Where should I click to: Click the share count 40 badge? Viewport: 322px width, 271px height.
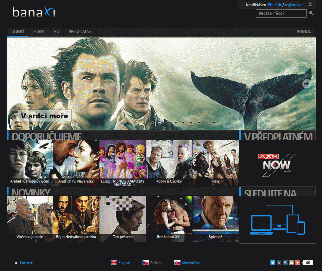click(x=307, y=263)
